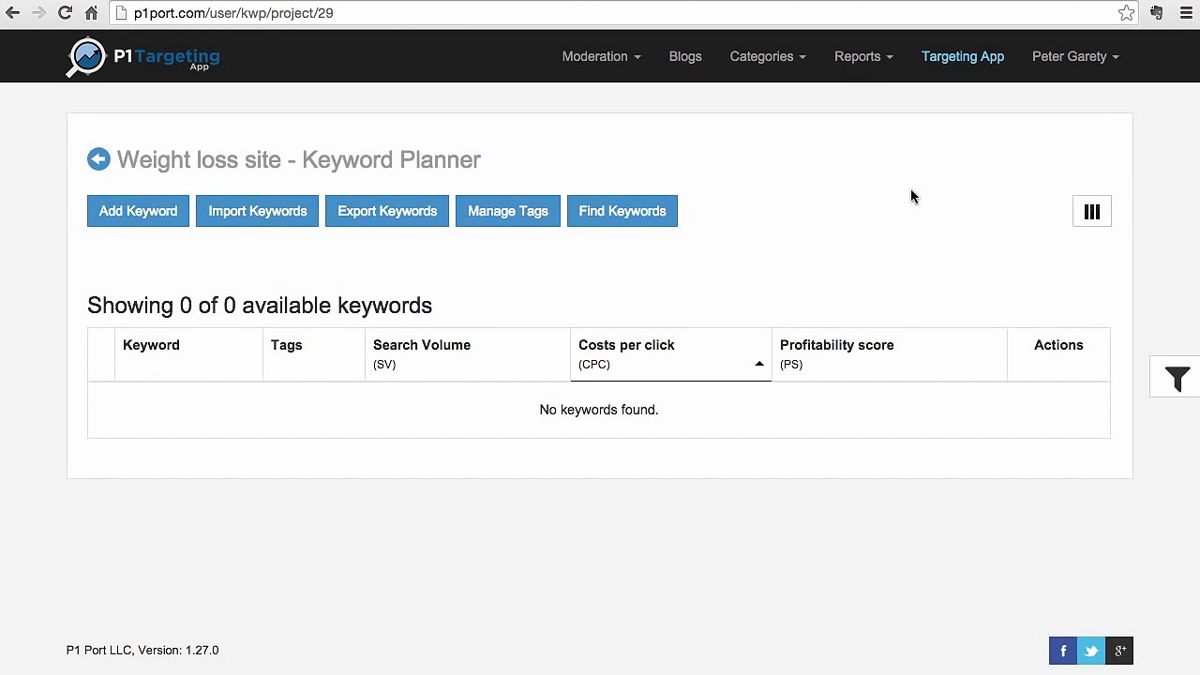
Task: Go back using the blue arrow beside the title
Action: [x=98, y=159]
